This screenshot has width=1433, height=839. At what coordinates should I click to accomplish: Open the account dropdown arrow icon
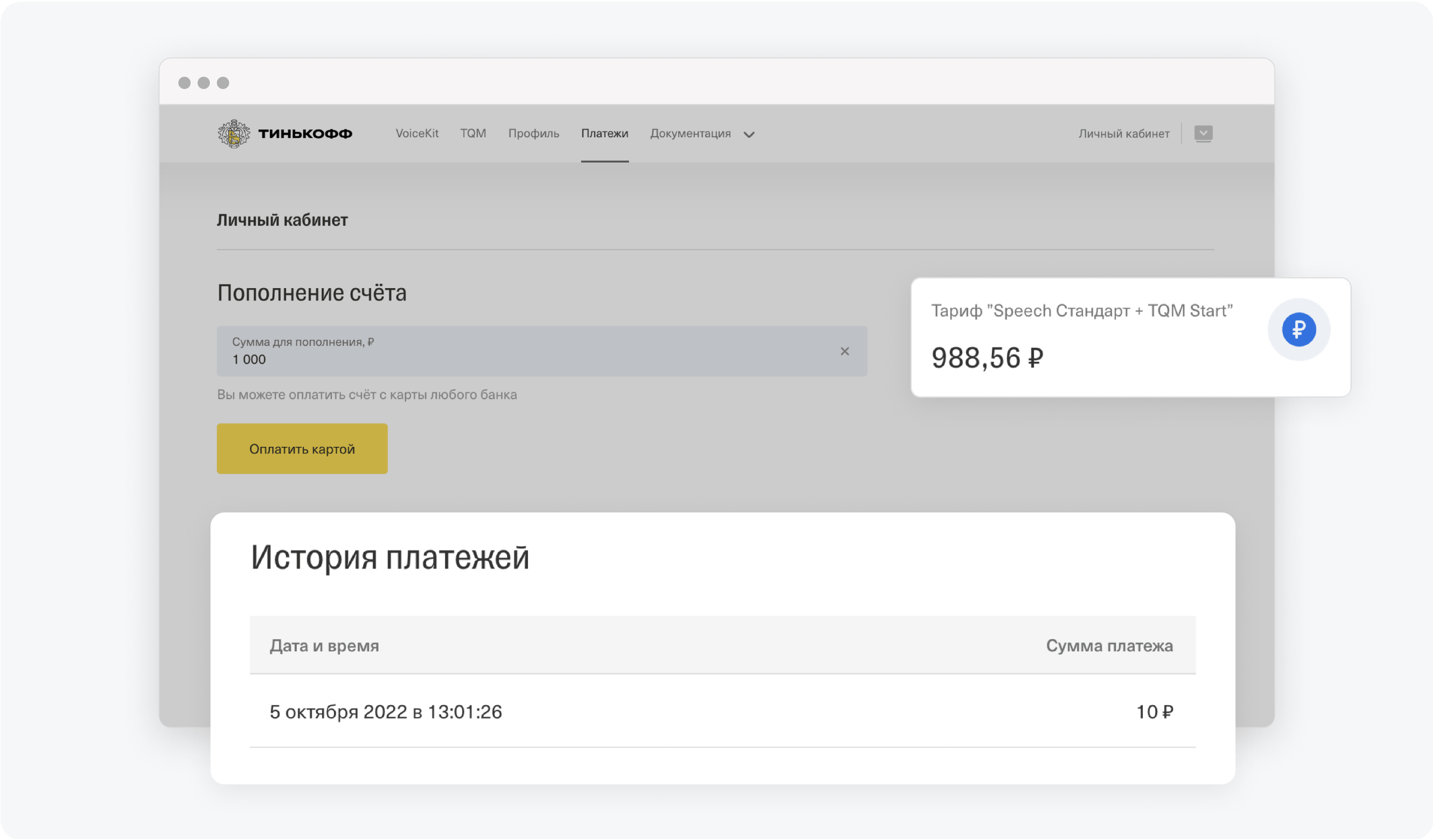click(1203, 134)
